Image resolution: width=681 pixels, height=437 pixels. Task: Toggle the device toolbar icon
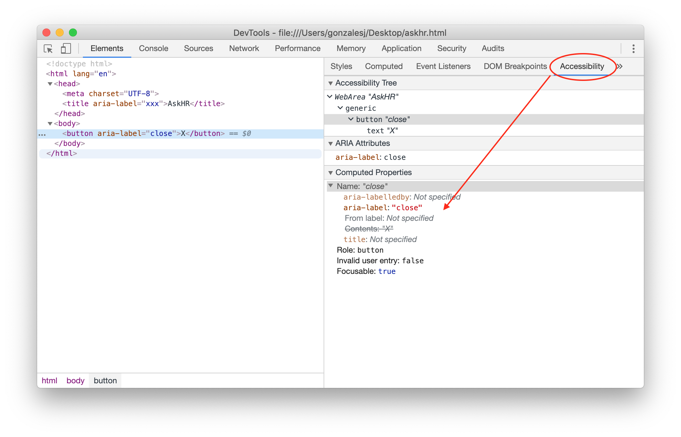(66, 49)
